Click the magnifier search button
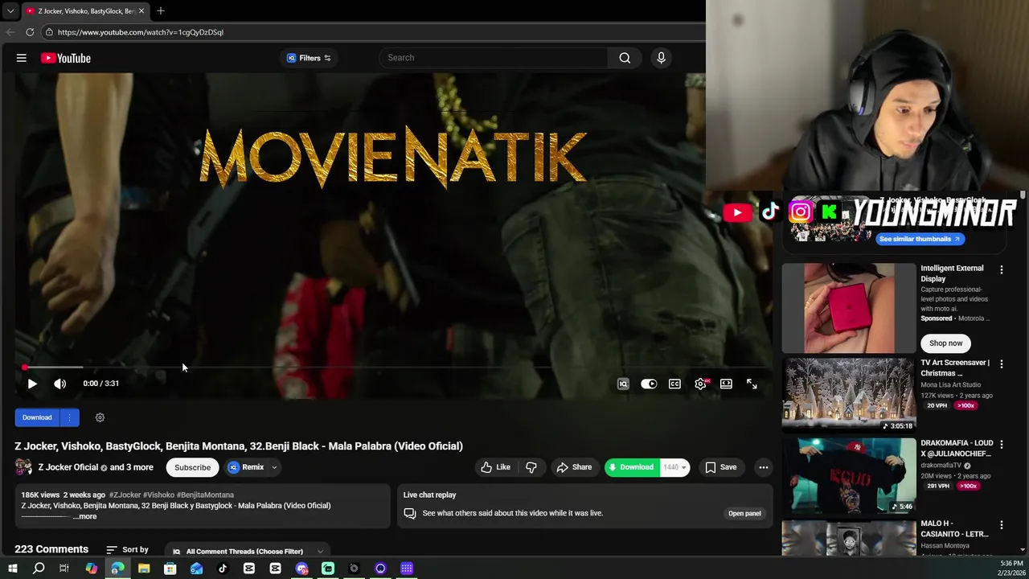The height and width of the screenshot is (579, 1029). click(625, 58)
